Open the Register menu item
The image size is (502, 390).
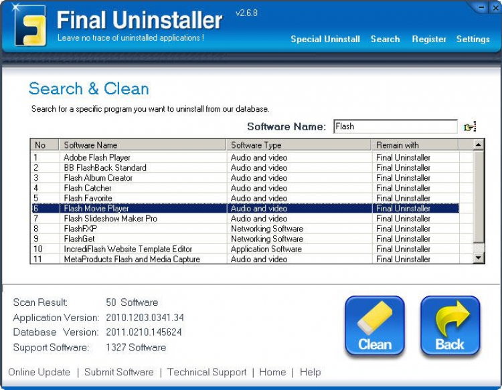coord(429,39)
